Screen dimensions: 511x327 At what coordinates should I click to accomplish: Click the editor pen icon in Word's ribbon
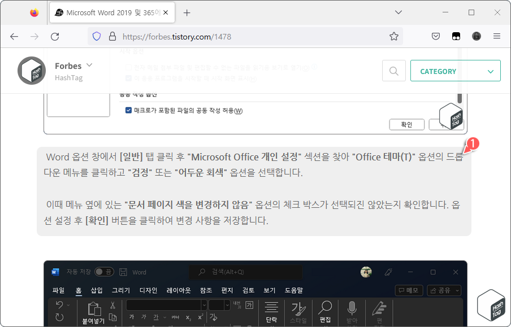[x=379, y=309]
